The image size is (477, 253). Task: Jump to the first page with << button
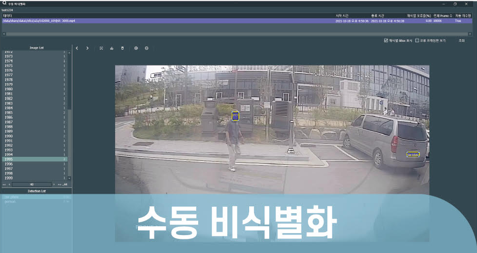pos(4,185)
